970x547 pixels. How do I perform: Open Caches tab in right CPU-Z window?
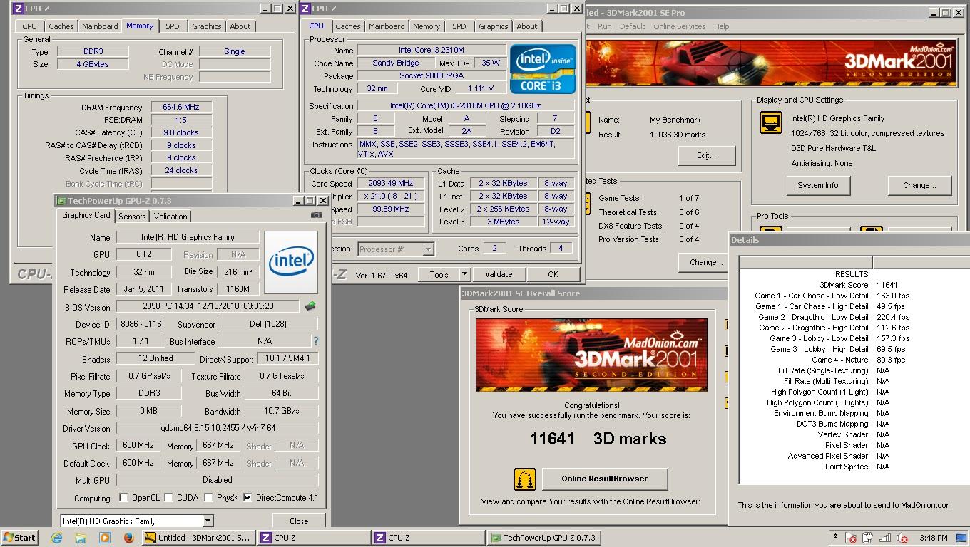348,26
